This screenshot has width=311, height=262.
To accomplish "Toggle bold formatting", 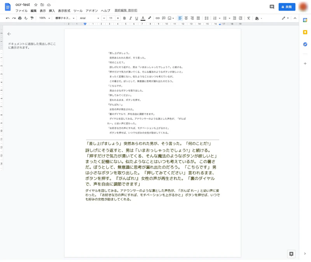I will [x=124, y=18].
